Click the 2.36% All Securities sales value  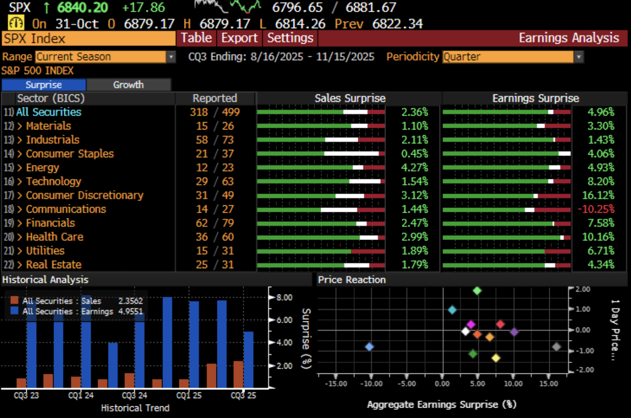(x=415, y=112)
